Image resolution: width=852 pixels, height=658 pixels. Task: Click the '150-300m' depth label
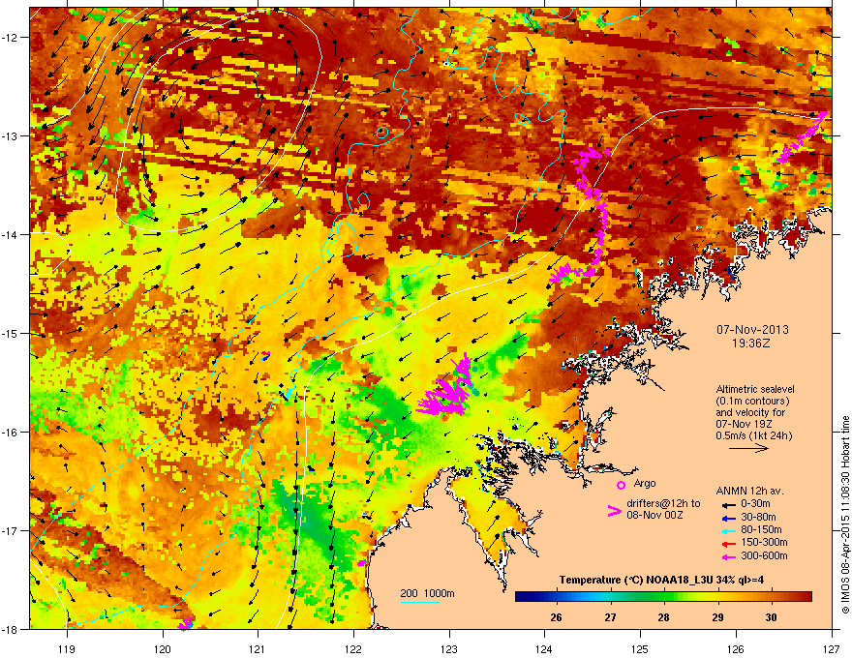coord(764,542)
